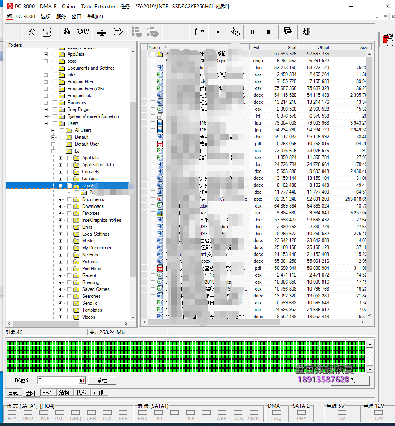Viewport: 395px width, 426px height.
Task: Sort by the Name column header
Action: pyautogui.click(x=198, y=47)
